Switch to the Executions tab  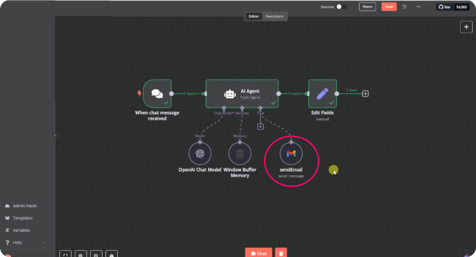274,16
